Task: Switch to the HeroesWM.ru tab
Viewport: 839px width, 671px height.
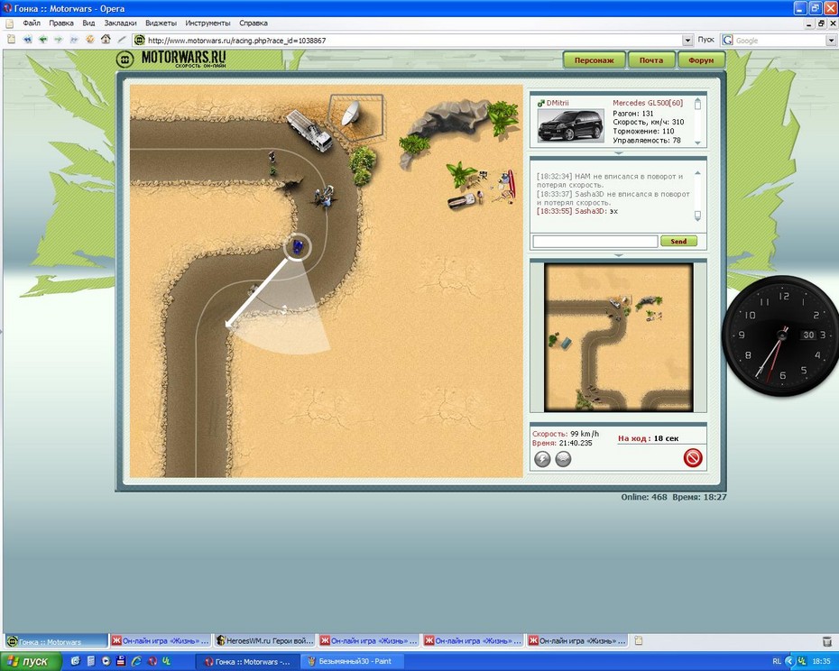Action: tap(265, 640)
